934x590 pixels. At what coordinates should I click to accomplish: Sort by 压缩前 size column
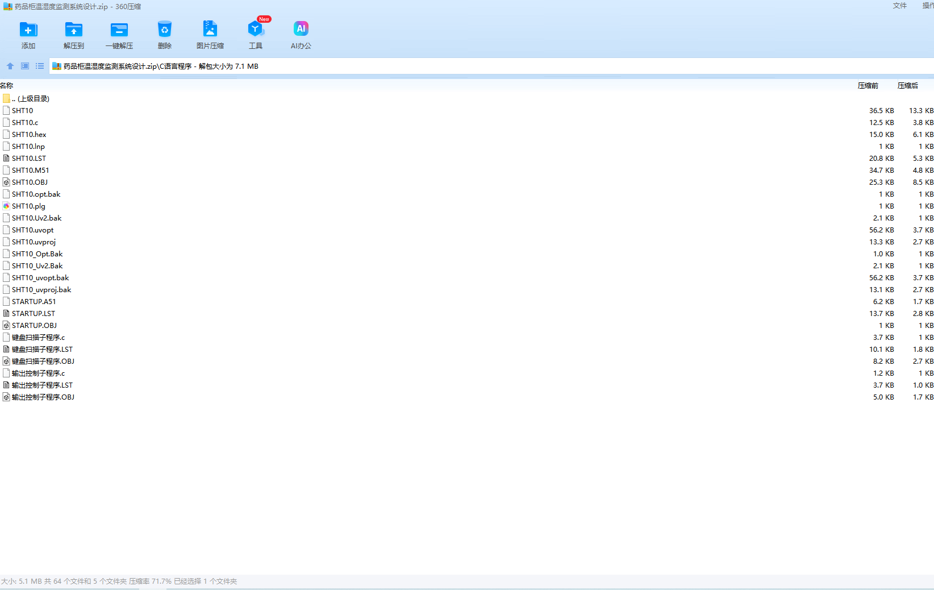click(x=868, y=86)
